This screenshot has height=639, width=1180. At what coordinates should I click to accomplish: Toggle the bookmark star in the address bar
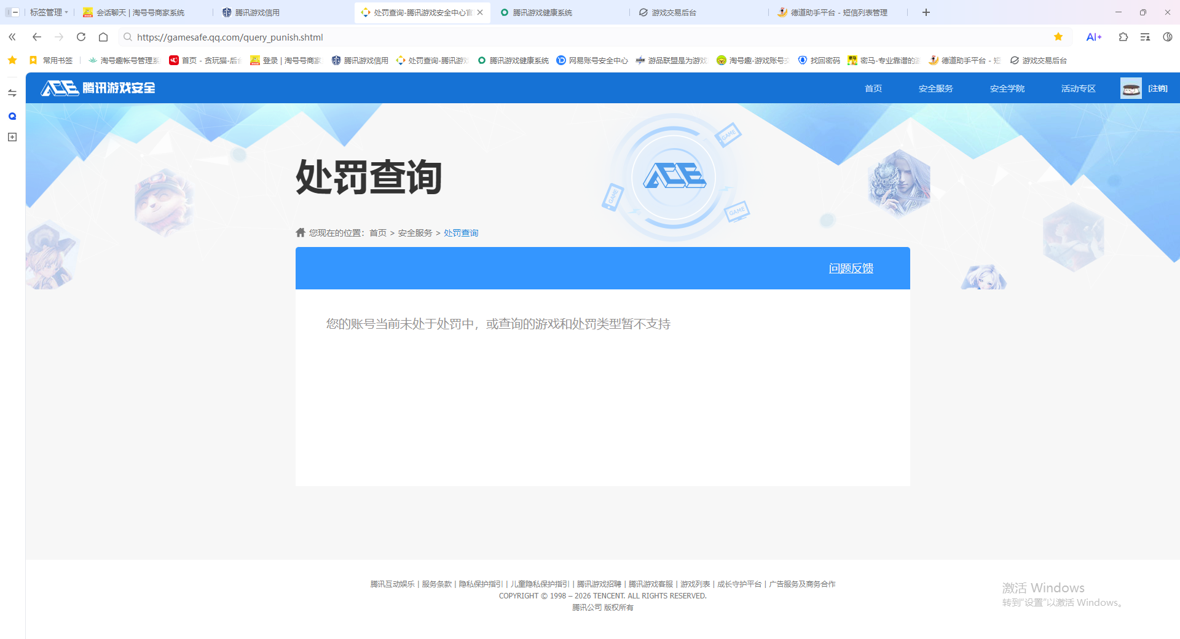tap(1058, 37)
